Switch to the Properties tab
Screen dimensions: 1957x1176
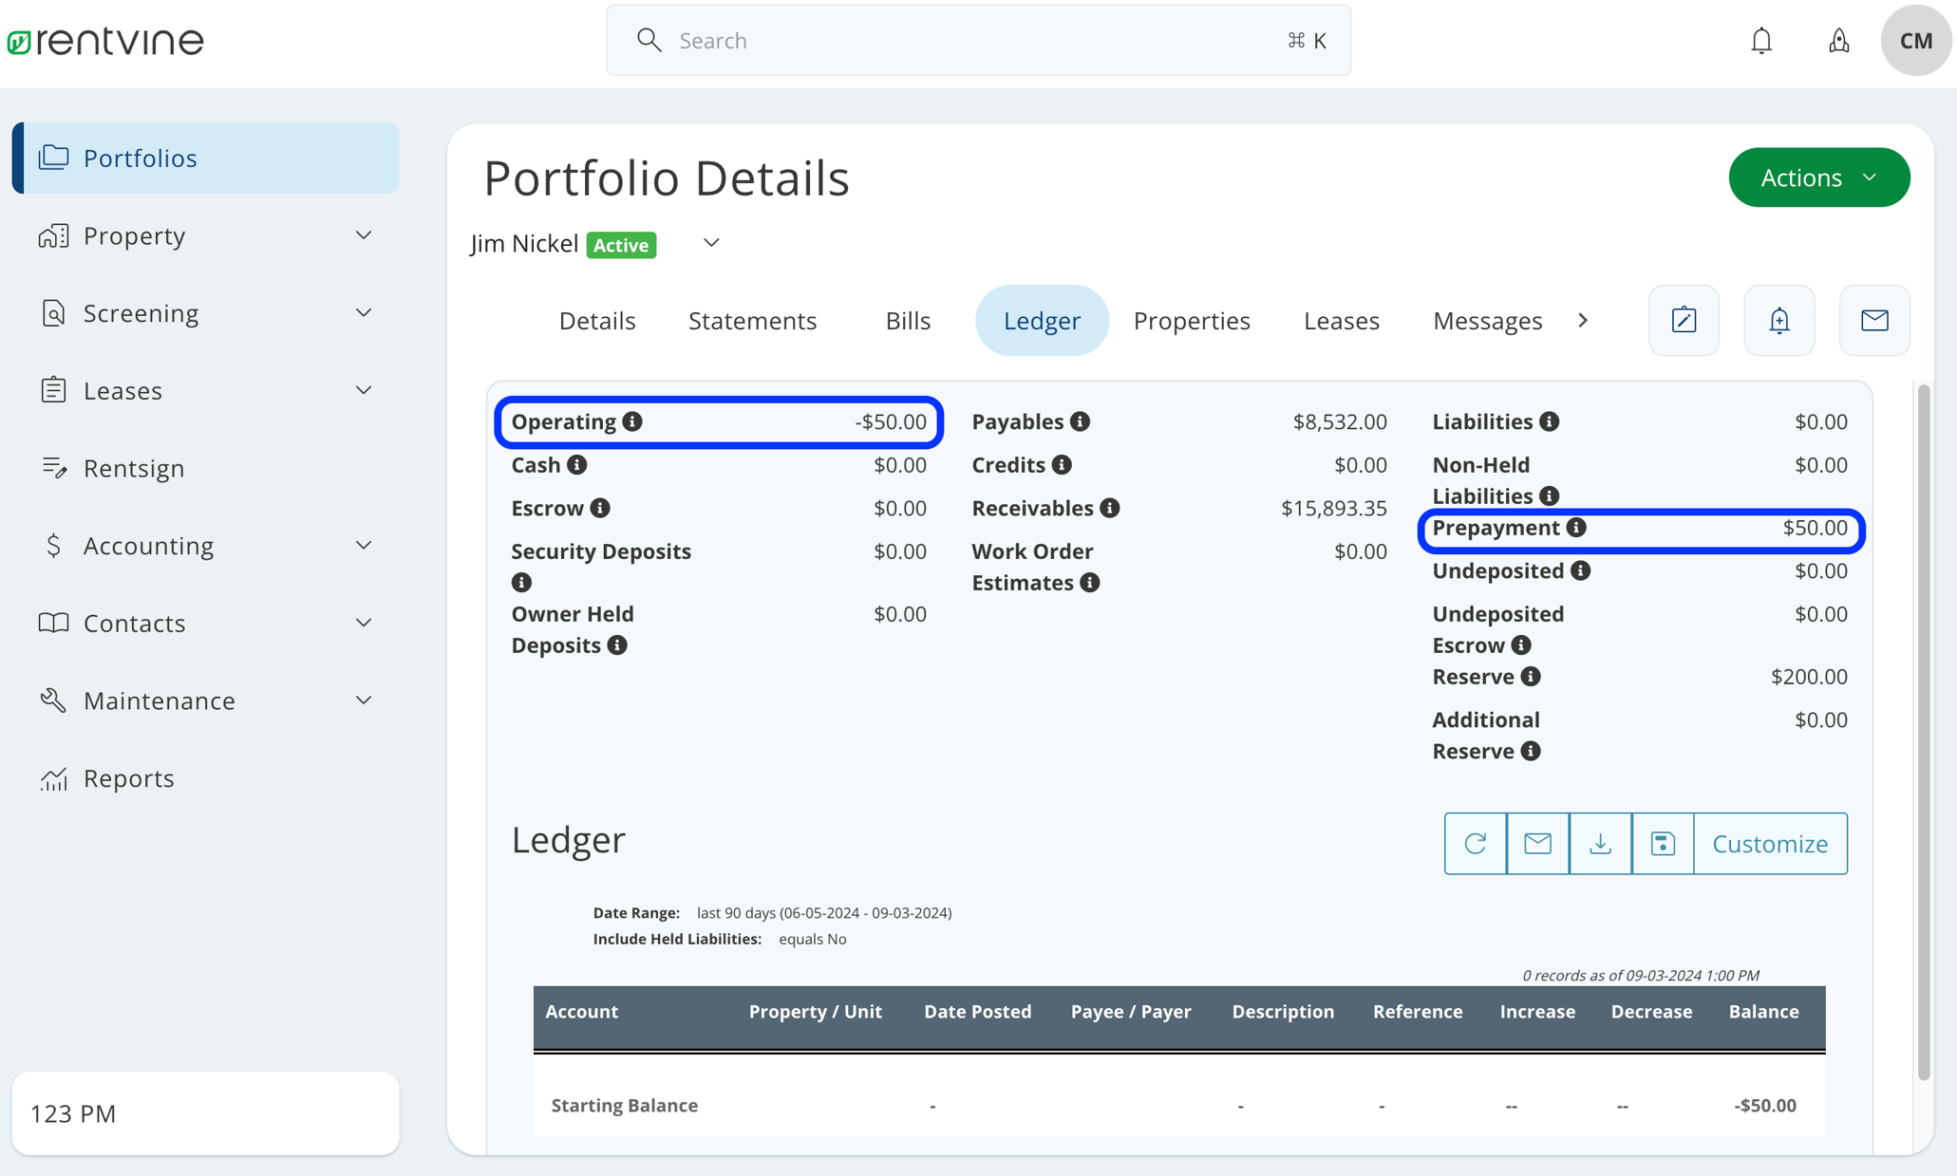pos(1191,321)
